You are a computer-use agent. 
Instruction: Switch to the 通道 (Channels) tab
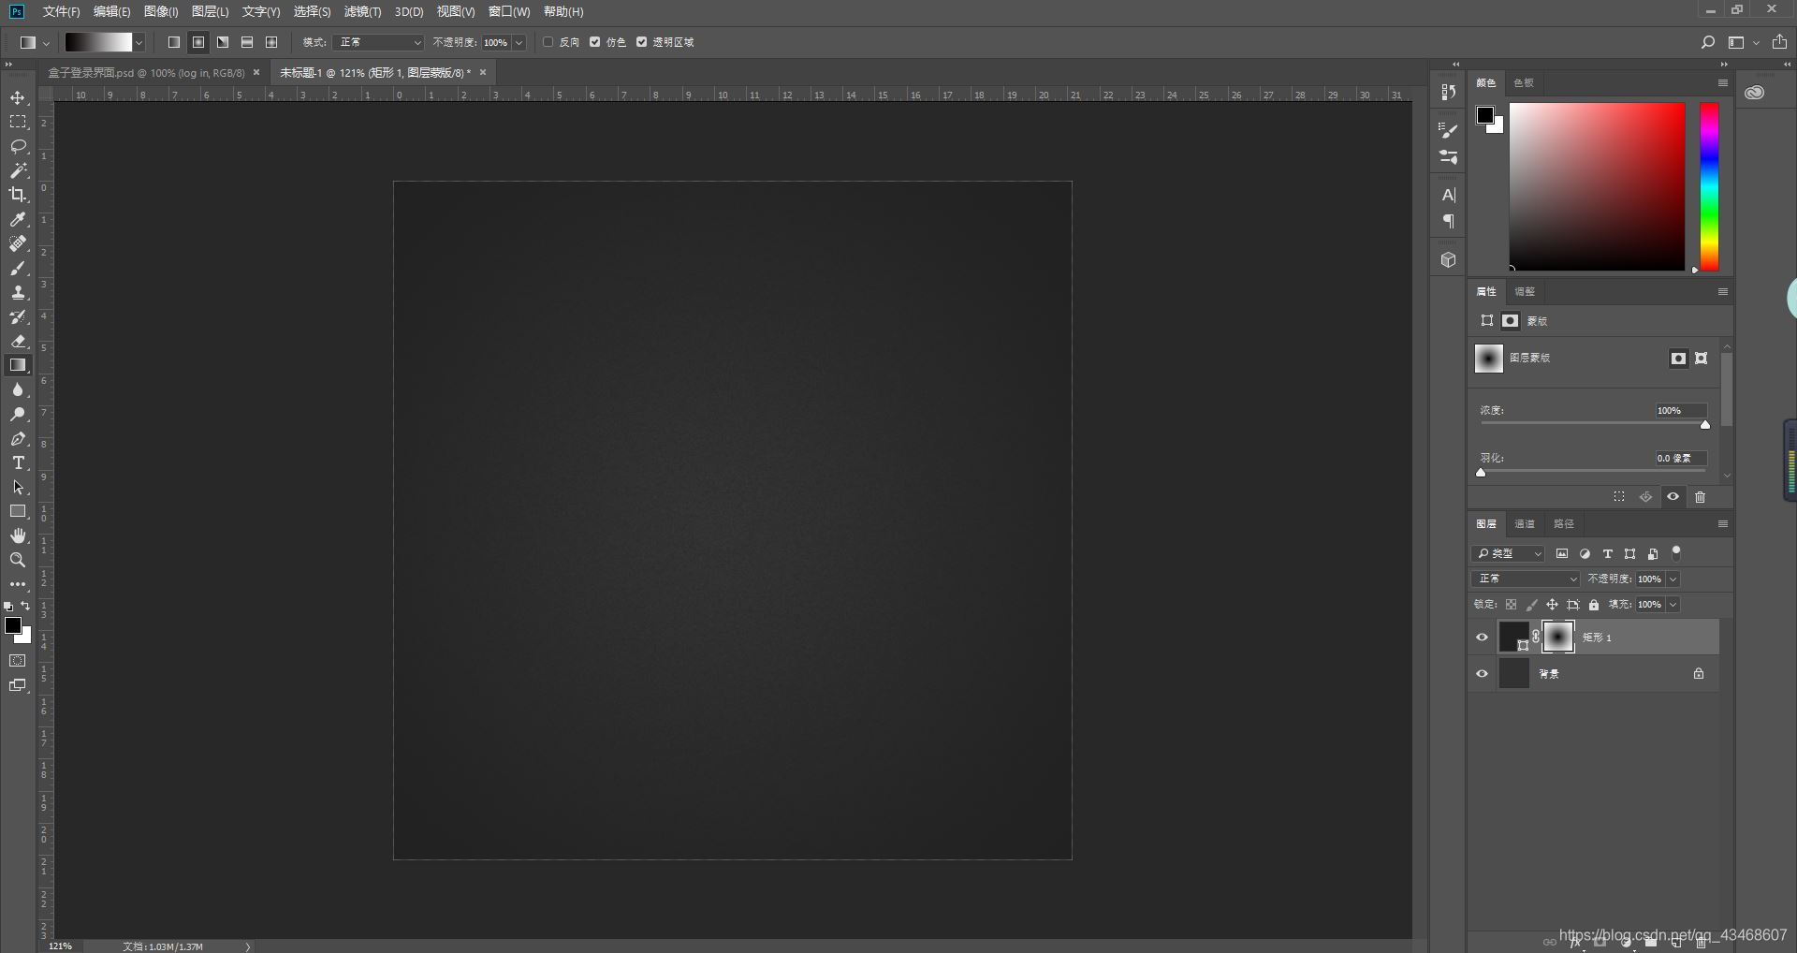tap(1525, 524)
